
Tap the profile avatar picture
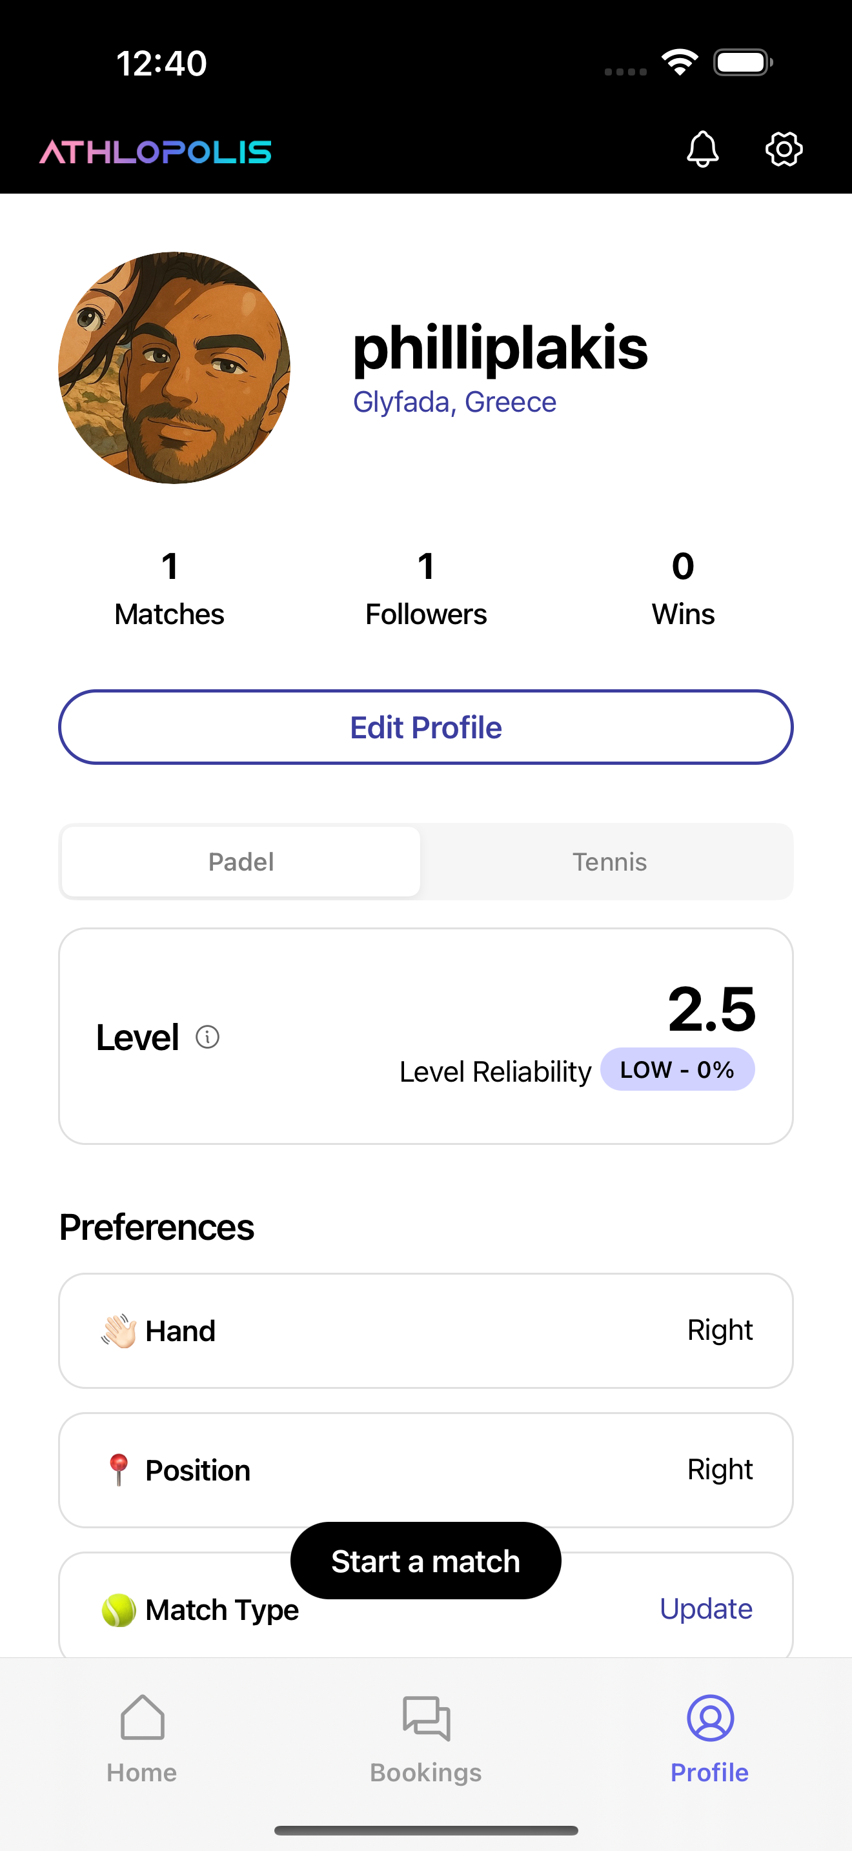coord(174,367)
